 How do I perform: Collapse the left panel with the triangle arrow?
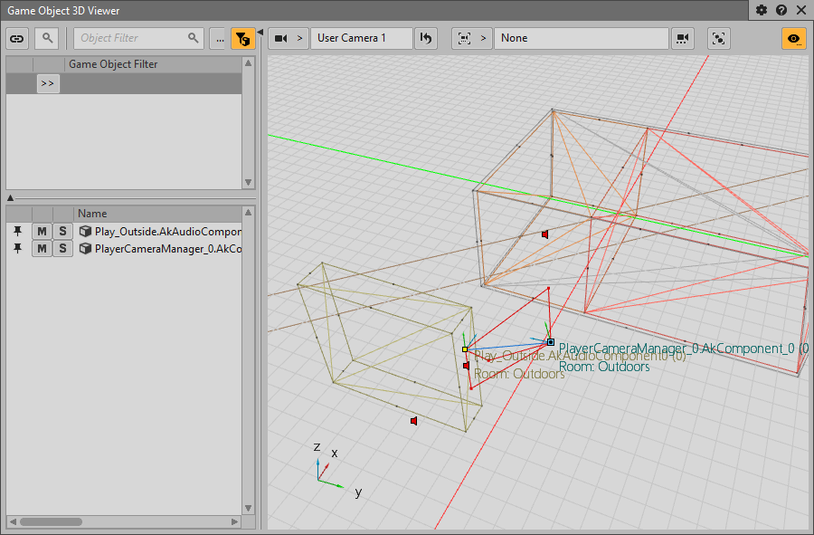[260, 32]
